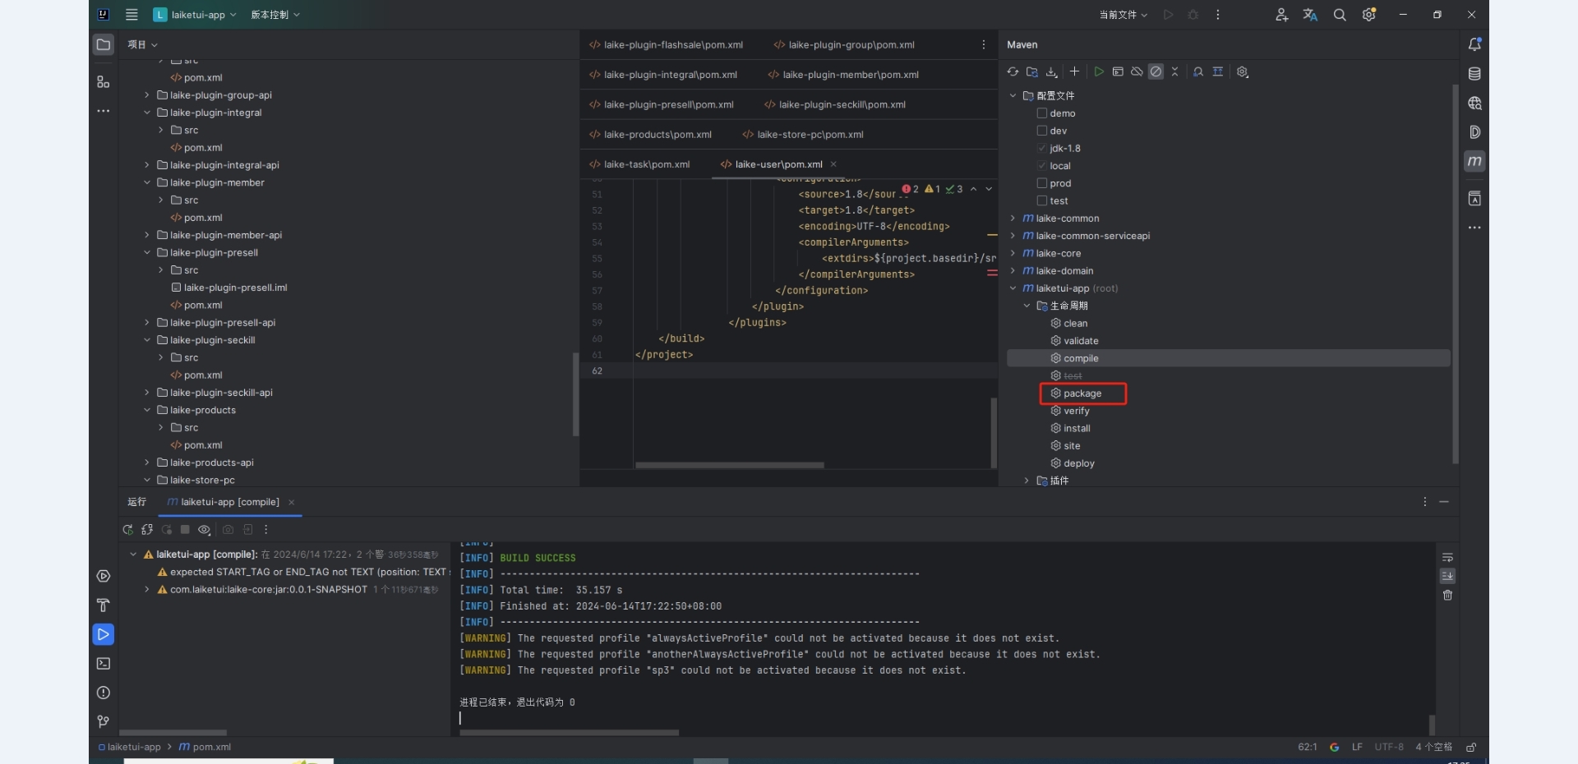Screen dimensions: 1578x764
Task: Click the Maven reload all projects icon
Action: click(1013, 72)
